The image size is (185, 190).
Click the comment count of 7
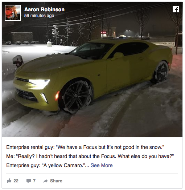pos(34,181)
